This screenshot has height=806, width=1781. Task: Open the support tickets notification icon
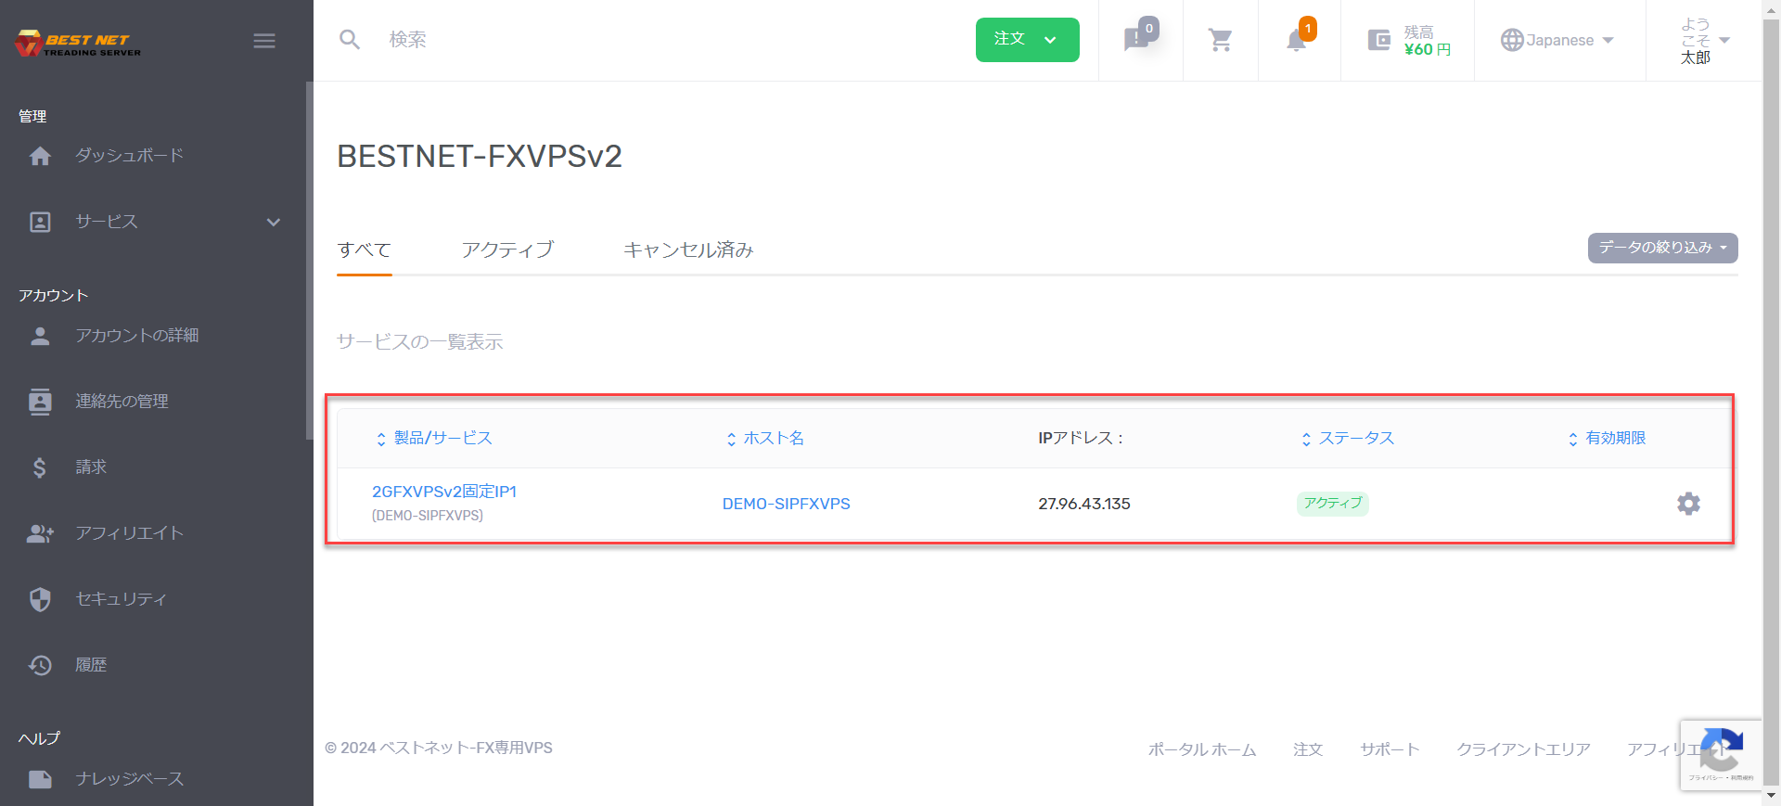click(x=1136, y=40)
